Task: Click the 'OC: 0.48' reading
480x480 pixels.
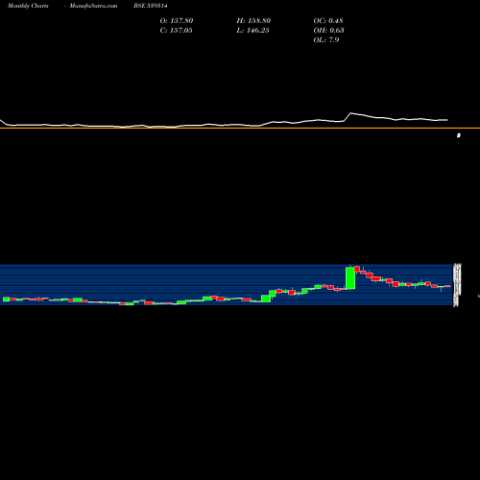Action: [x=328, y=21]
